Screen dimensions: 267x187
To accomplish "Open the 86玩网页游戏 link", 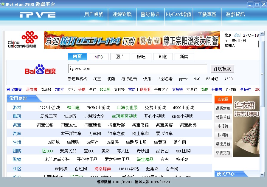I will pyautogui.click(x=124, y=116).
